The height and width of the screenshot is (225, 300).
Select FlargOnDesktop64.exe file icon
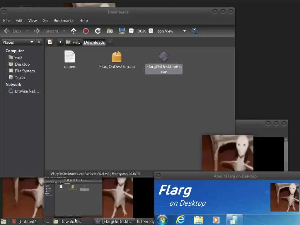164,57
